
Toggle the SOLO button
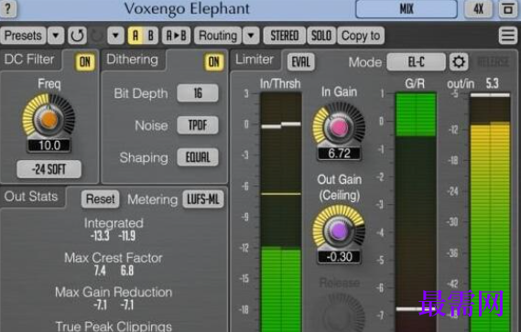click(321, 36)
